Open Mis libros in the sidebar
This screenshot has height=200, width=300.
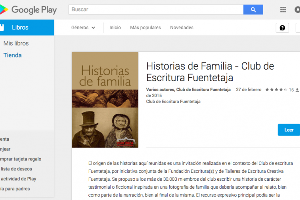click(16, 43)
